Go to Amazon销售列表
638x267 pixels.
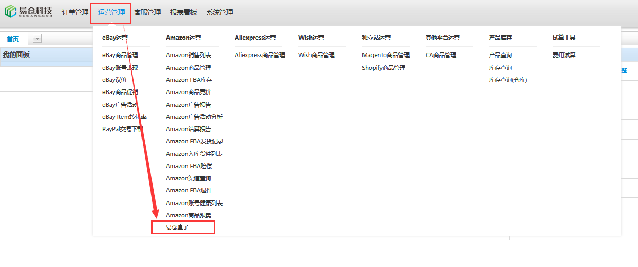pos(189,56)
